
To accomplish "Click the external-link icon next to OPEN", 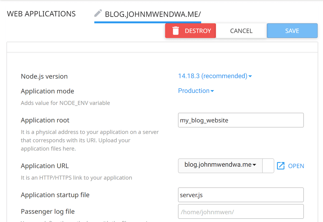I will [x=281, y=166].
